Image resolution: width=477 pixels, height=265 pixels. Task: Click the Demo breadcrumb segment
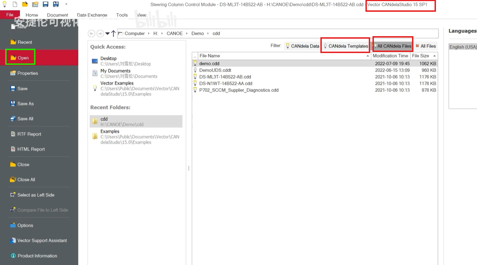(198, 34)
